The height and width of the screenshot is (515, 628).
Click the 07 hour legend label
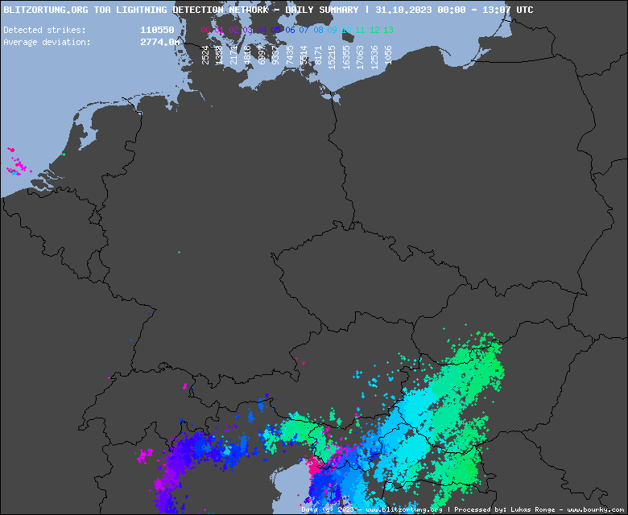(304, 30)
